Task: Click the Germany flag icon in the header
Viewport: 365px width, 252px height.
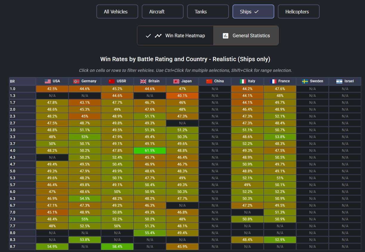Action: coord(76,81)
